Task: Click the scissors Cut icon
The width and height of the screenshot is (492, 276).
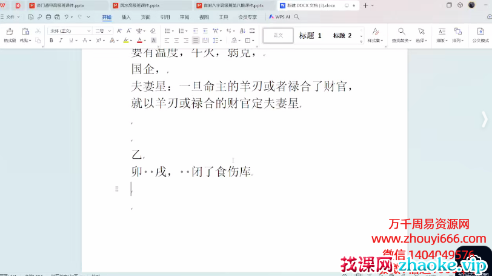Action: tap(38, 30)
